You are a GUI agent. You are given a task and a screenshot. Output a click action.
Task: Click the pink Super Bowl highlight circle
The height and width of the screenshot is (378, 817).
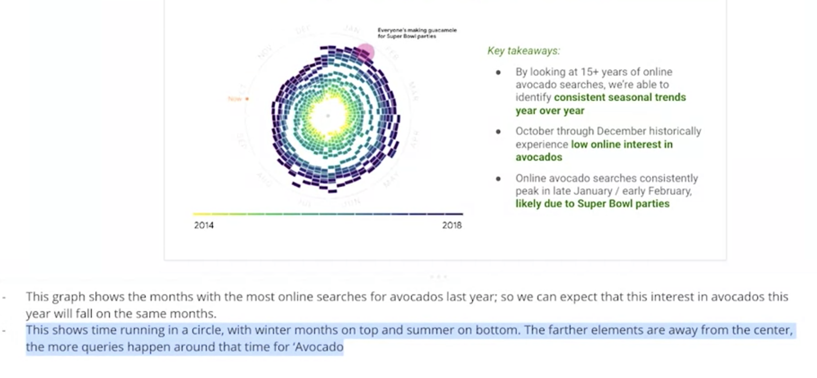(x=366, y=52)
